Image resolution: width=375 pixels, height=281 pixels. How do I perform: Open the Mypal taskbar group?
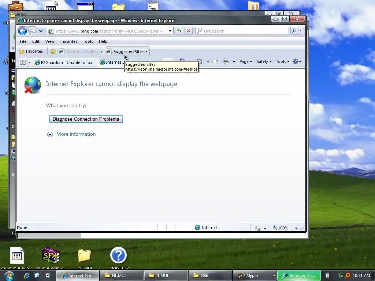(255, 276)
